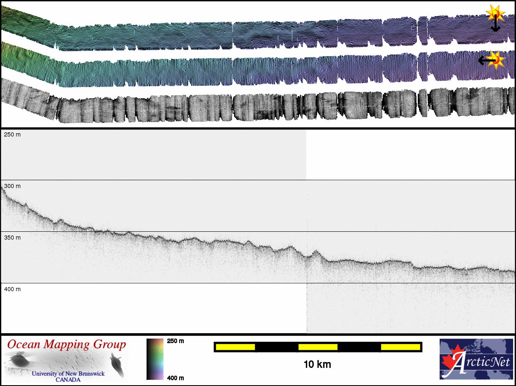Click the sun icon with left-pointing arrow
This screenshot has width=516, height=386.
(497, 60)
